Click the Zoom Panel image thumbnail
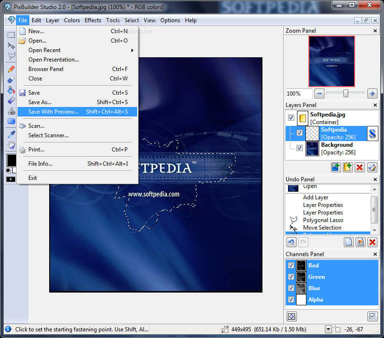 coord(332,61)
